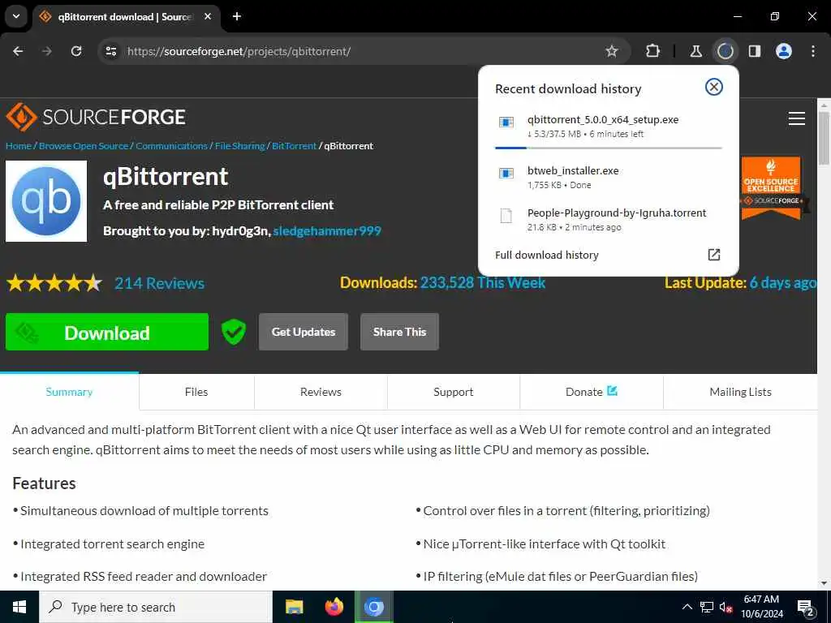Click the Chrome taskbar icon

(373, 607)
